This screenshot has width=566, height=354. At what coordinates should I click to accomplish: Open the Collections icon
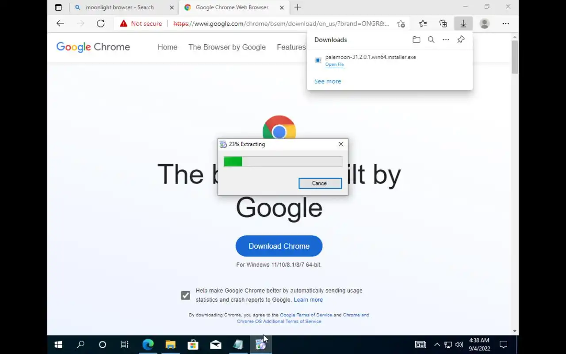tap(443, 23)
